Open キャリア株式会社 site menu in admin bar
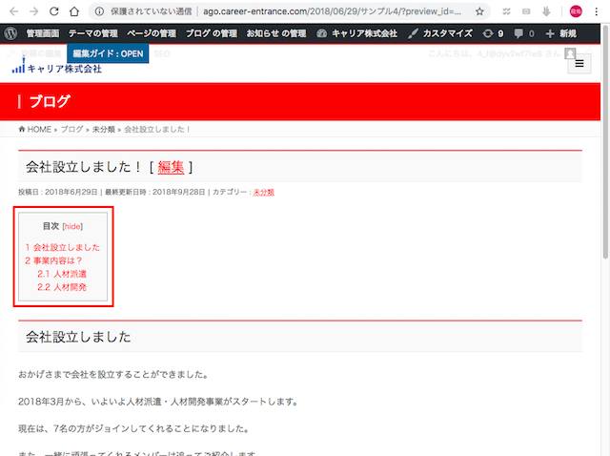Viewport: 610px width, 456px height. (x=356, y=34)
